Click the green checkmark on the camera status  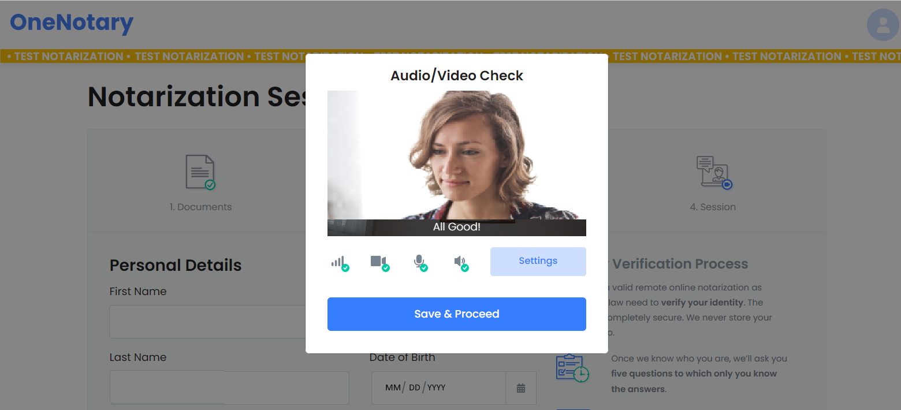386,267
